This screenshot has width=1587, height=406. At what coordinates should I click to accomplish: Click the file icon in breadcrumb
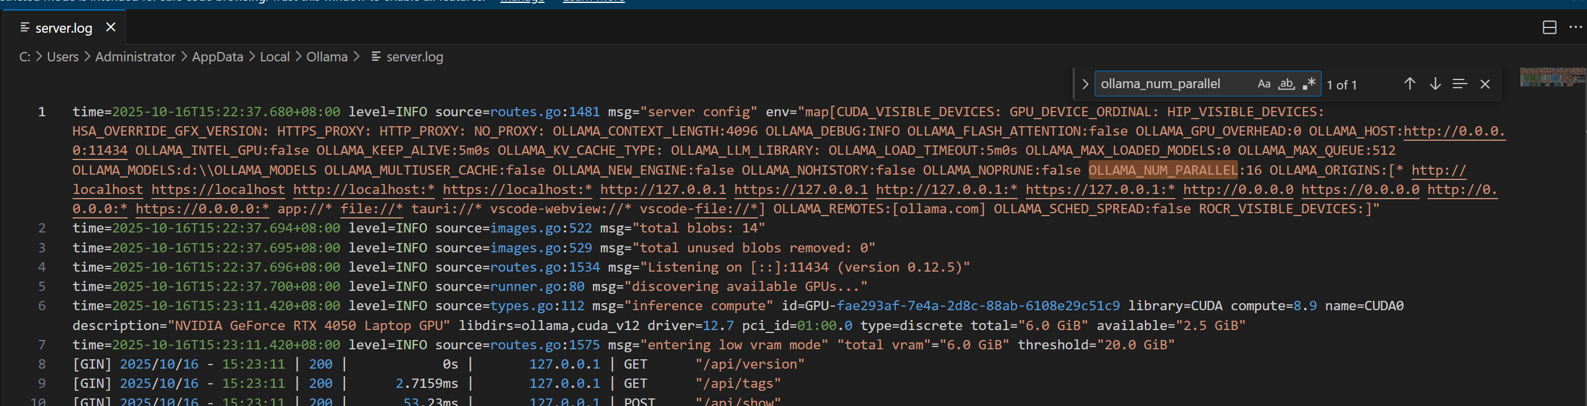click(x=376, y=56)
